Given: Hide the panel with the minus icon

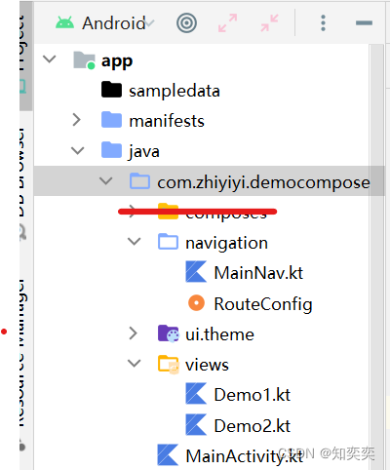Looking at the screenshot, I should [364, 22].
